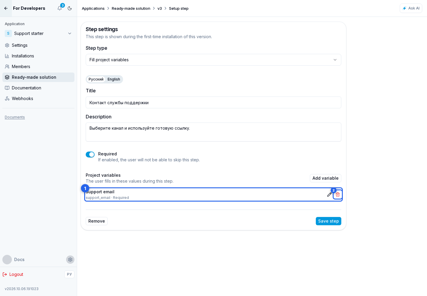
Task: Click the S application badge icon
Action: click(x=8, y=33)
